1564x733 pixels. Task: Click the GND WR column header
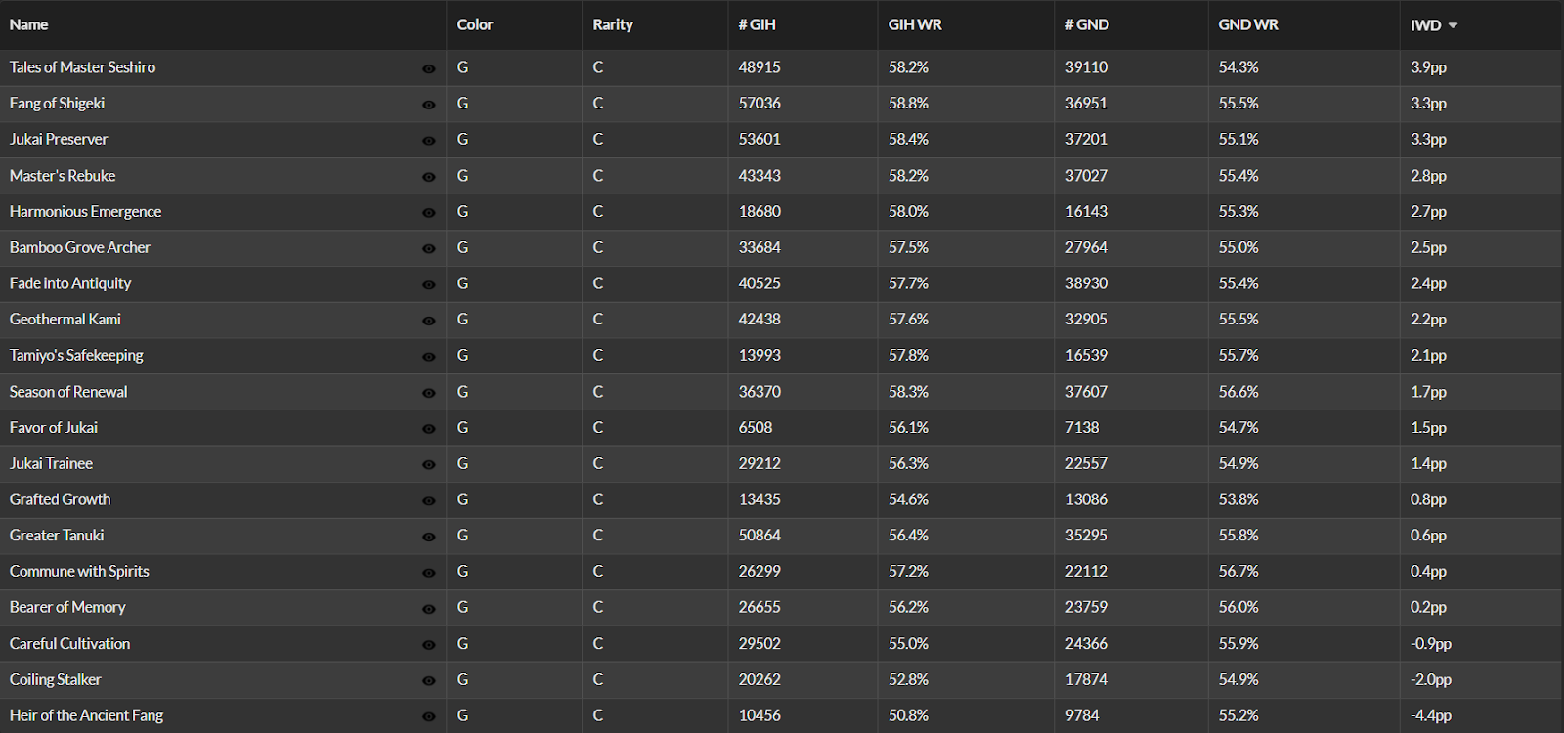pyautogui.click(x=1248, y=25)
